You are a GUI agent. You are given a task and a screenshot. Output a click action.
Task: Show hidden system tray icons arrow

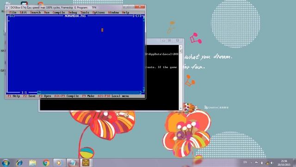[x=251, y=163]
